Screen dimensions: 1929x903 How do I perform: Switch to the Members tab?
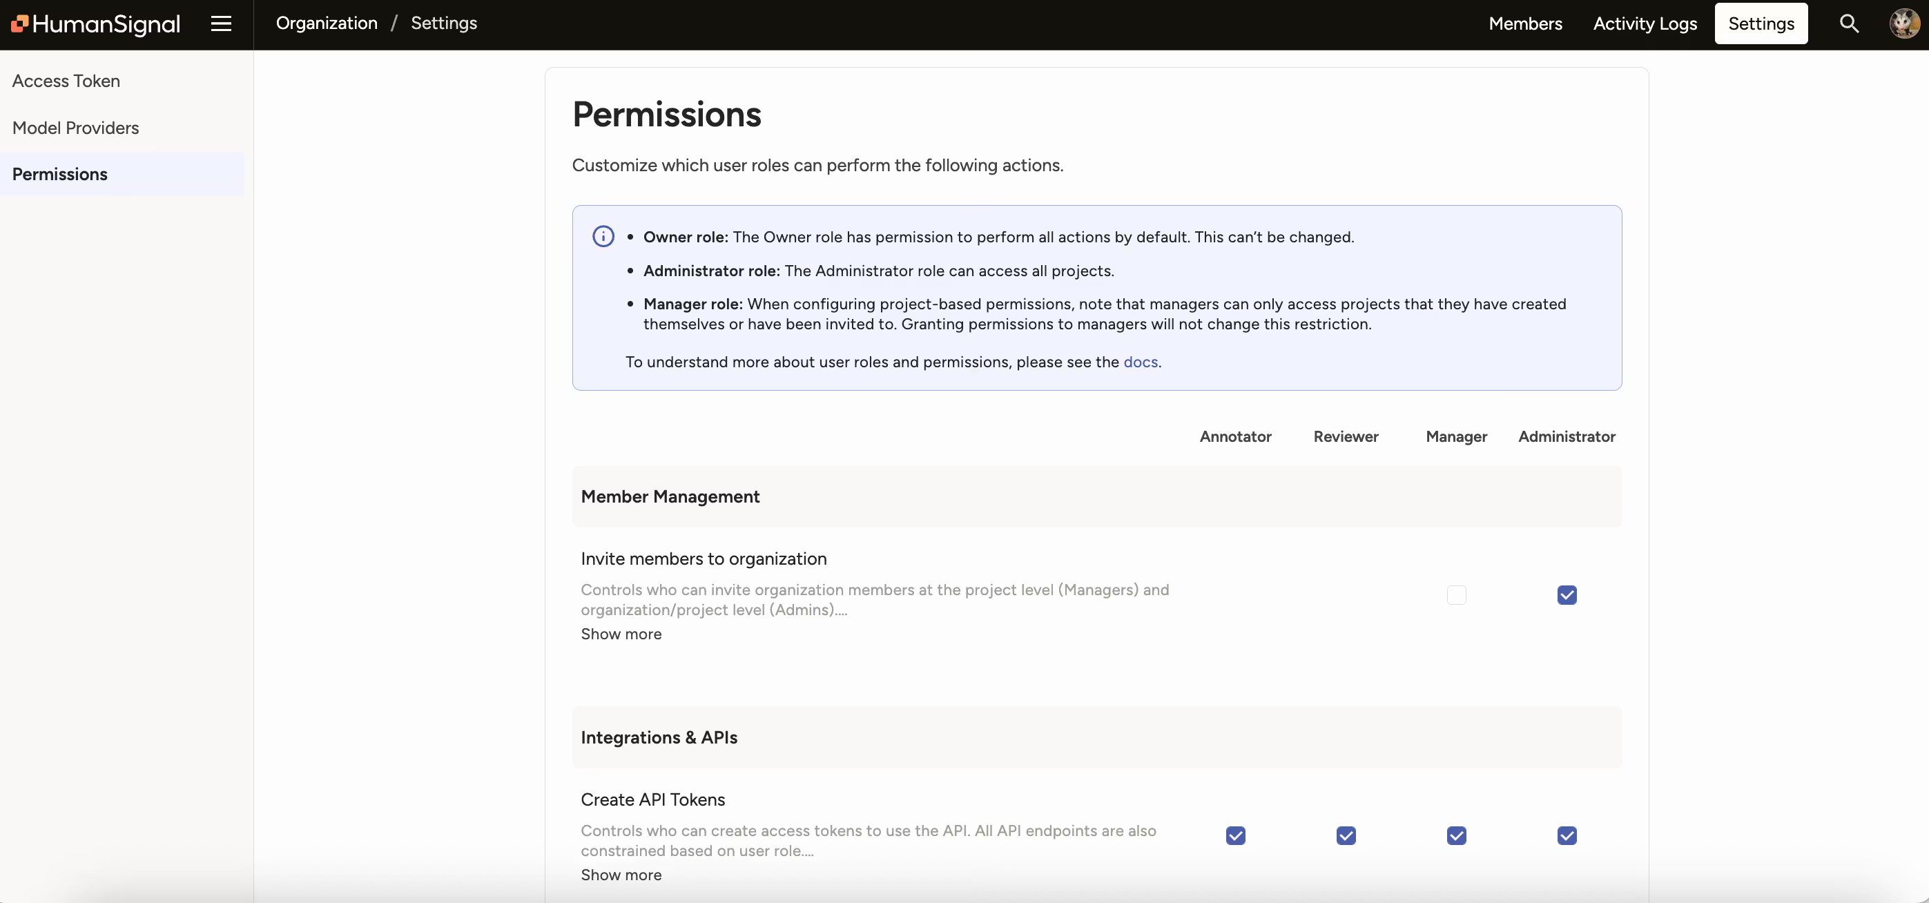tap(1525, 23)
